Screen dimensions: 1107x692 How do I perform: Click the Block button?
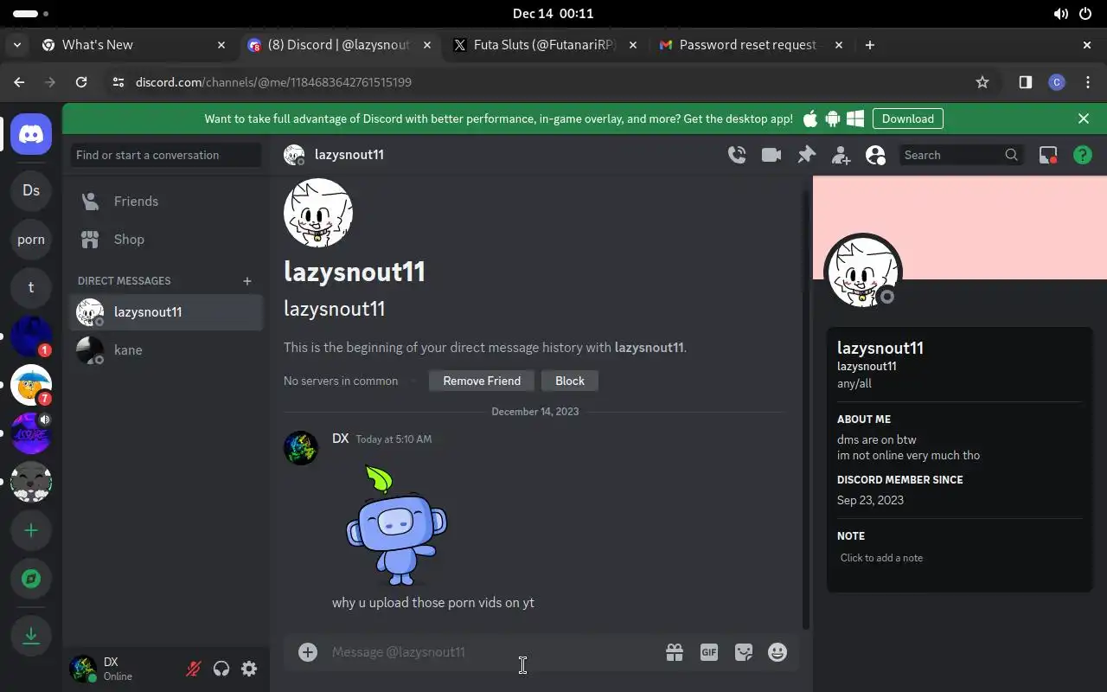click(570, 381)
